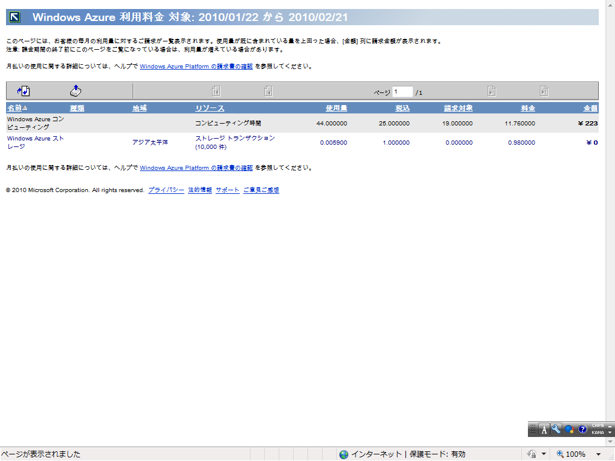Image resolution: width=615 pixels, height=461 pixels.
Task: Click the arrow logo icon beside the page title
Action: pyautogui.click(x=15, y=17)
